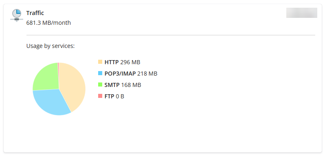Image resolution: width=325 pixels, height=156 pixels.
Task: Click the 'Usage by services:' label
Action: (x=51, y=46)
